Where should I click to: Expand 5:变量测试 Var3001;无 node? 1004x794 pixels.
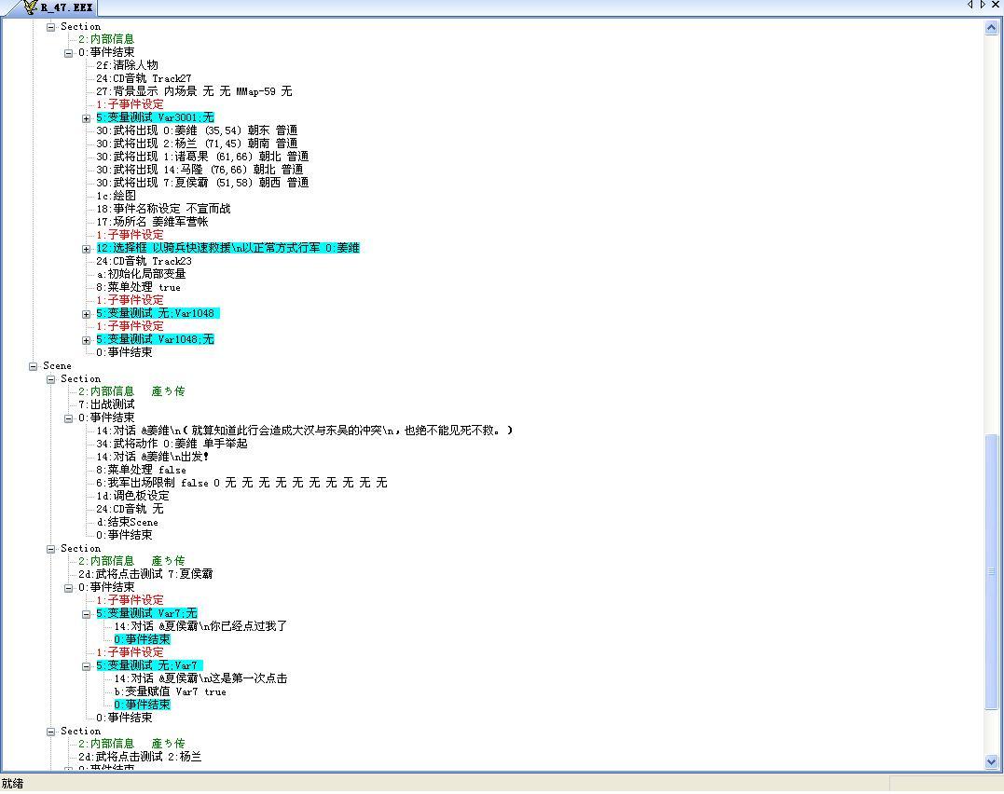[87, 118]
